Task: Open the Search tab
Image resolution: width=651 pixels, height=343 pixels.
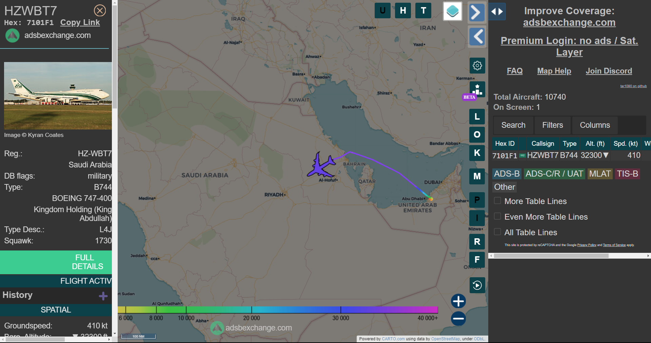Action: tap(513, 125)
